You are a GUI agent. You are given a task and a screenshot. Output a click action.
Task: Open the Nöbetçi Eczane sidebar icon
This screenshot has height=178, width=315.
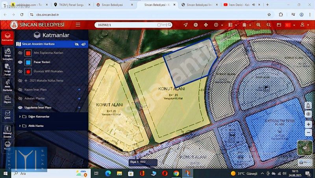coord(7,130)
